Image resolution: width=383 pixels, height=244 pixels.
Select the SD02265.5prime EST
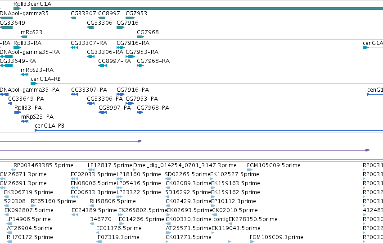coord(168,179)
